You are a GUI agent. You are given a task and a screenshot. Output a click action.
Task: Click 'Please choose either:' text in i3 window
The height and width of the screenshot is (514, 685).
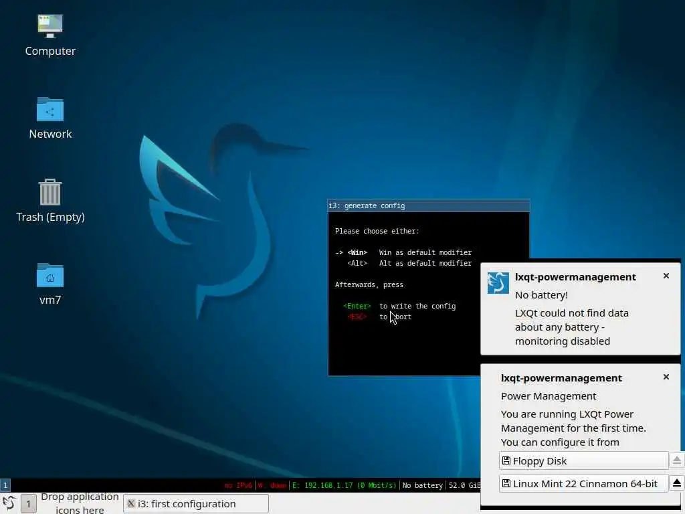[x=377, y=231]
